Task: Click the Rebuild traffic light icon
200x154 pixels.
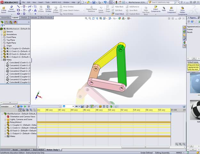Action: tap(116, 2)
